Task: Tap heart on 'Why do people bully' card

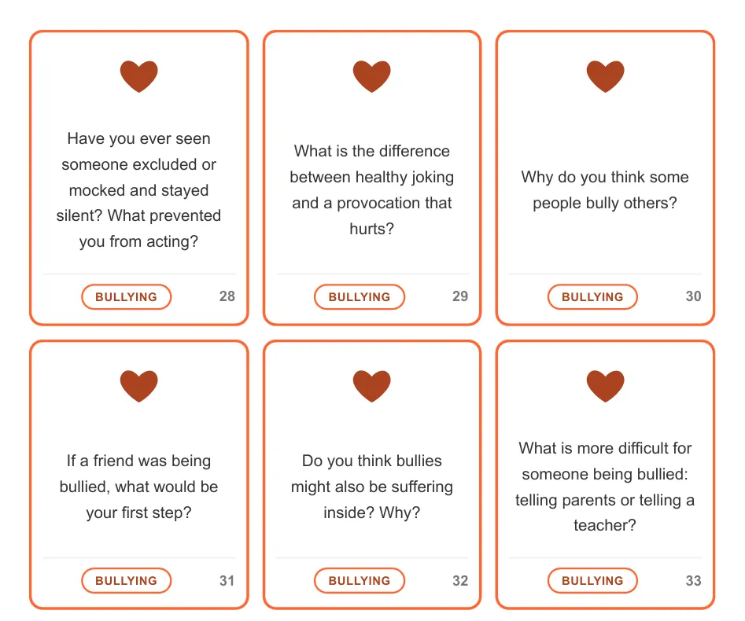Action: [605, 76]
